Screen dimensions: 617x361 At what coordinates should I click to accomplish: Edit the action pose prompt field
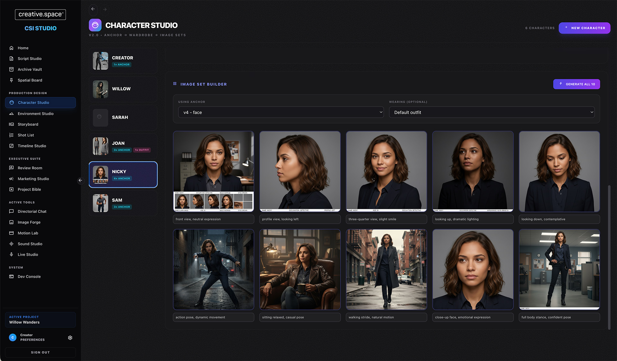point(213,317)
